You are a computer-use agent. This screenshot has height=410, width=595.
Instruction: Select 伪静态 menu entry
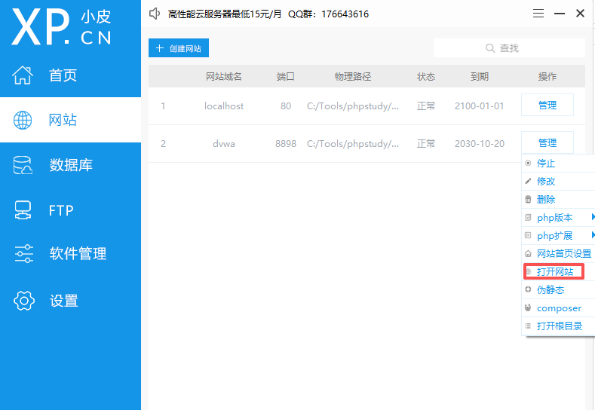tap(558, 289)
